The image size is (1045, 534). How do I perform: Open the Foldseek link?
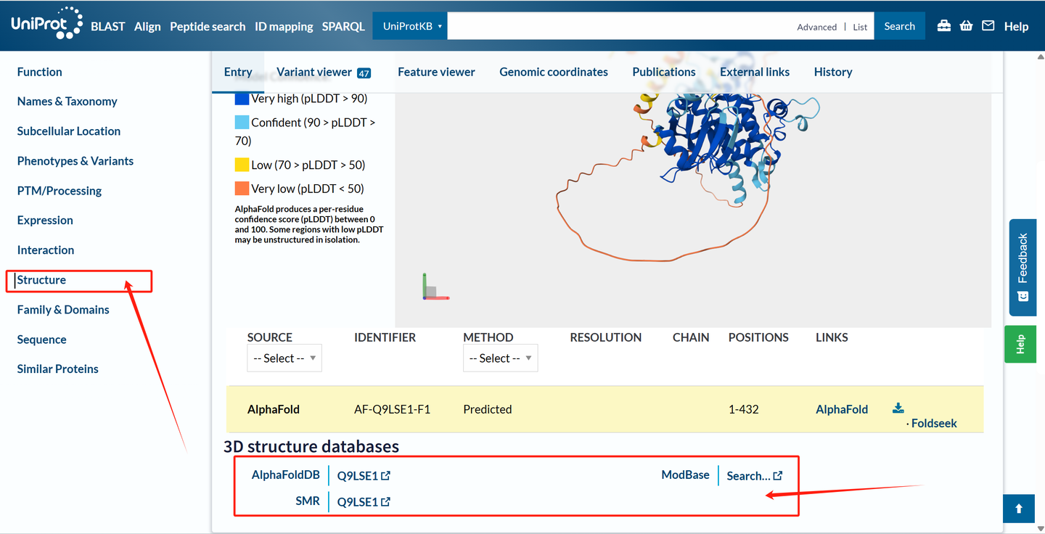pos(934,423)
